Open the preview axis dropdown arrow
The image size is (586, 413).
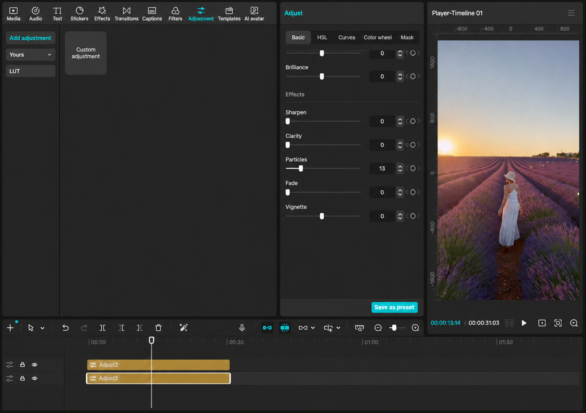tap(338, 328)
